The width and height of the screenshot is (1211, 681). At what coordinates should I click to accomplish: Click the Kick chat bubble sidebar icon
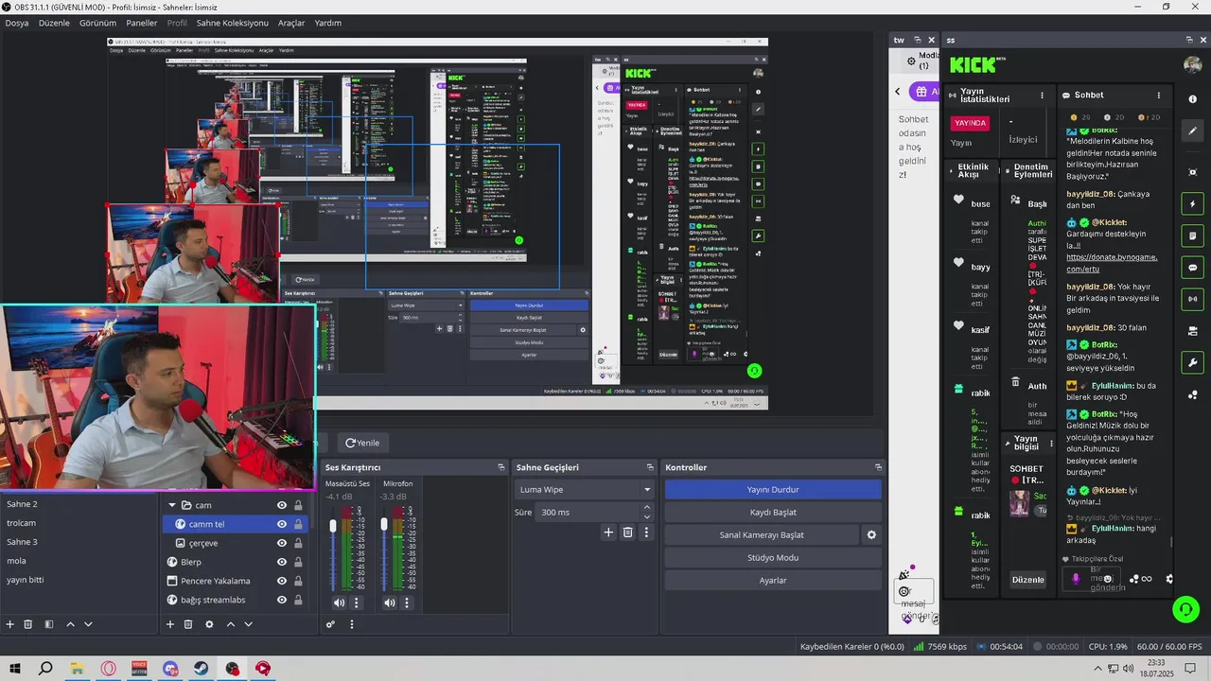[1192, 268]
